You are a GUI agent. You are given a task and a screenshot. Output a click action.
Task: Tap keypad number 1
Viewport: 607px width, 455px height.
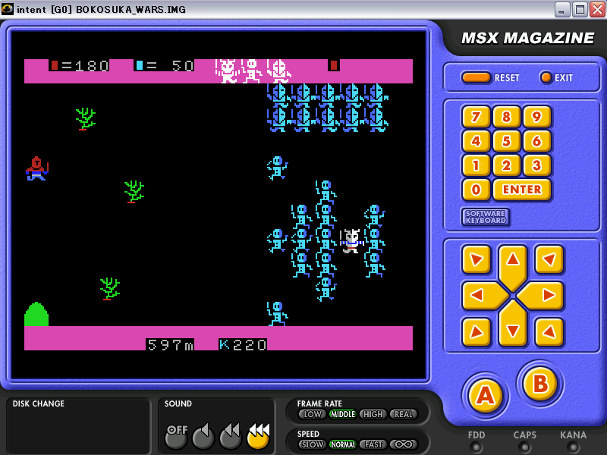pyautogui.click(x=476, y=165)
